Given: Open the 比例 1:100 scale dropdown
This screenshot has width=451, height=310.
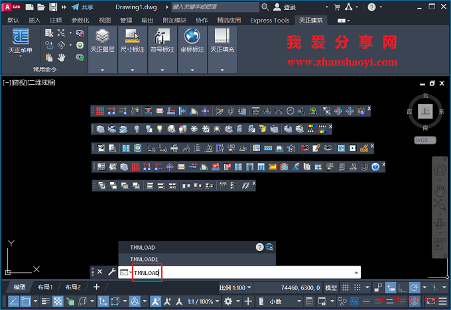Looking at the screenshot, I should coord(235,287).
